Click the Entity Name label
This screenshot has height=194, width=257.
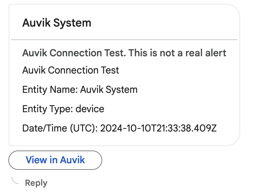[50, 89]
